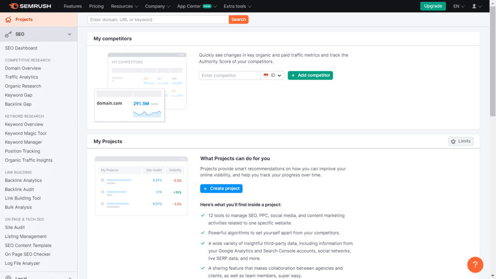The height and width of the screenshot is (279, 496).
Task: Open the Features menu
Action: 73,6
